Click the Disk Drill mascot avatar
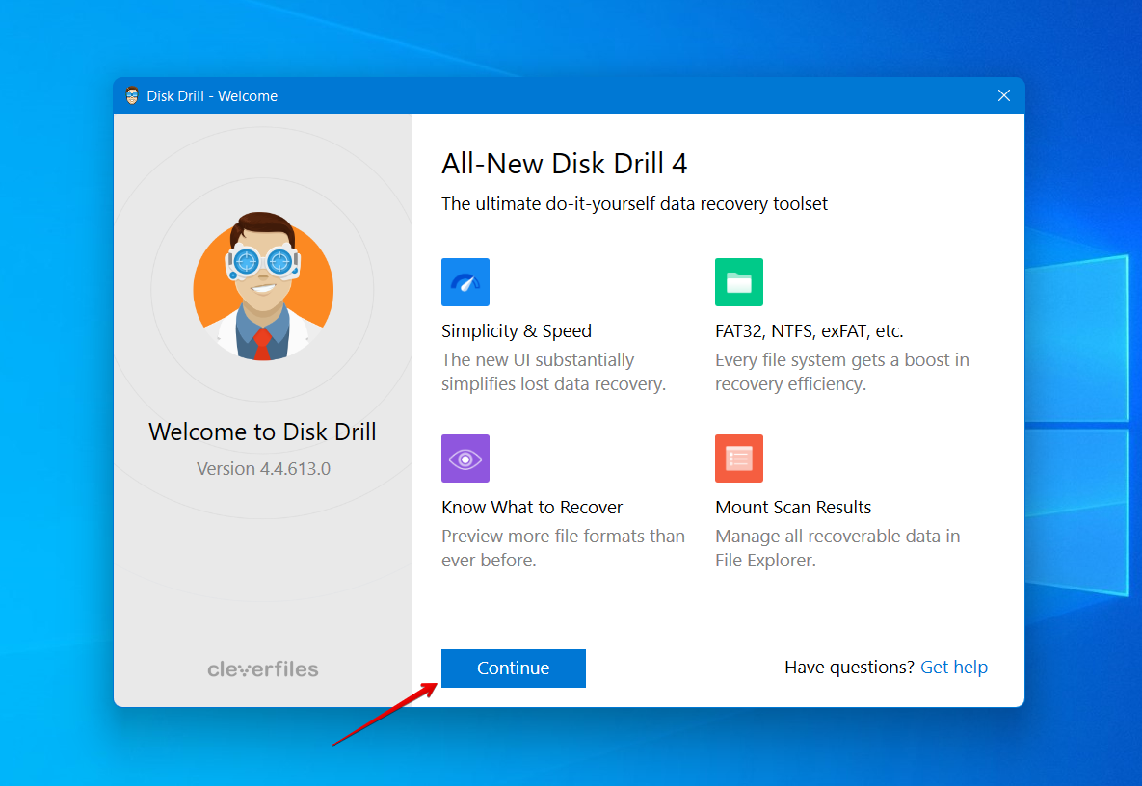Viewport: 1142px width, 786px height. 263,288
